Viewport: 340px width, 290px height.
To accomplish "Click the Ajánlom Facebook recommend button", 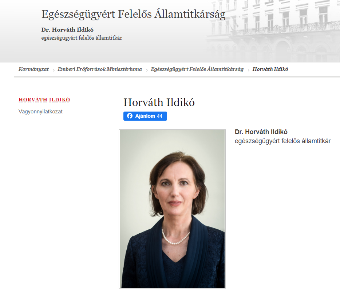I will (x=145, y=116).
